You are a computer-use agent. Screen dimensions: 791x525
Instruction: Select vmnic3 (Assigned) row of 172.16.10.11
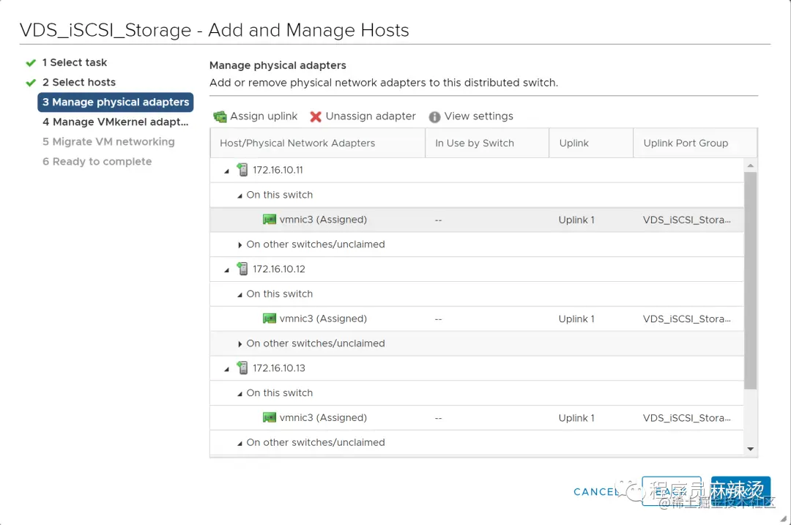pyautogui.click(x=477, y=220)
